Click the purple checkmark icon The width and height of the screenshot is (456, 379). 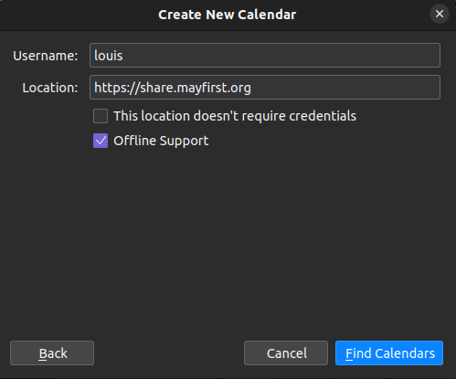pos(101,141)
